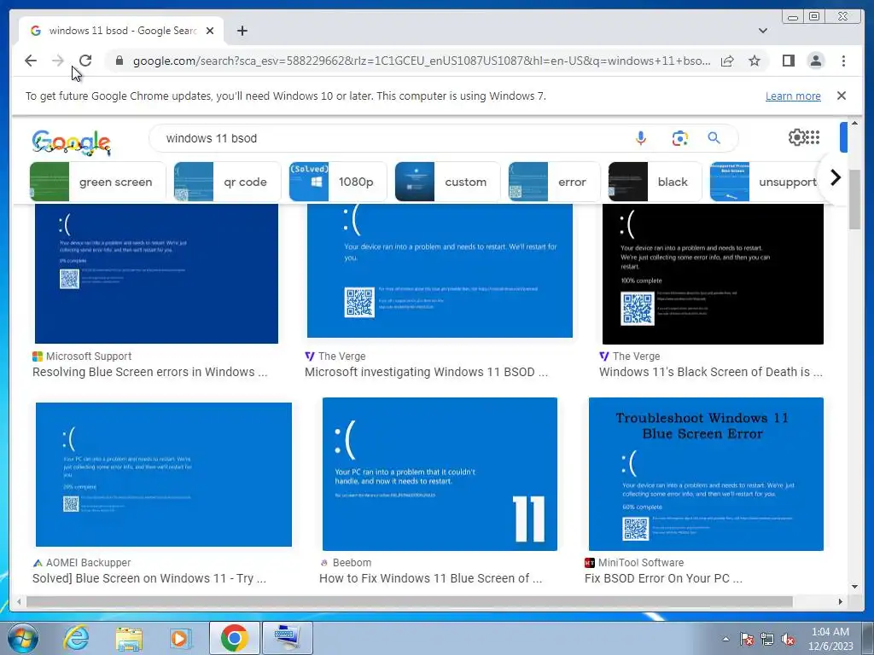Open The Verge blue screen image
874x655 pixels.
[x=440, y=270]
